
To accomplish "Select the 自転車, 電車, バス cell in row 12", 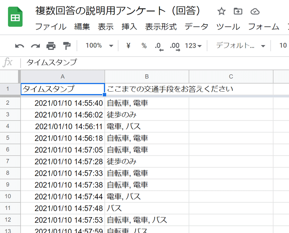I will click(147, 220).
